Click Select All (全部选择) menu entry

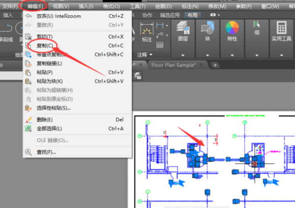click(49, 128)
